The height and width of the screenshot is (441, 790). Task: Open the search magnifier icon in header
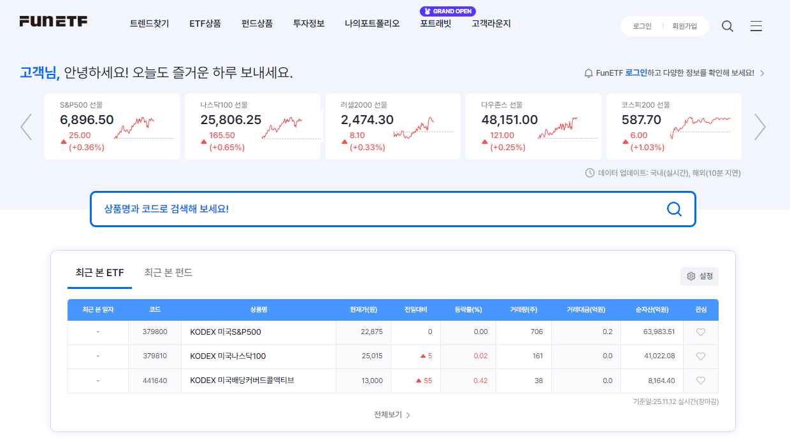tap(728, 26)
